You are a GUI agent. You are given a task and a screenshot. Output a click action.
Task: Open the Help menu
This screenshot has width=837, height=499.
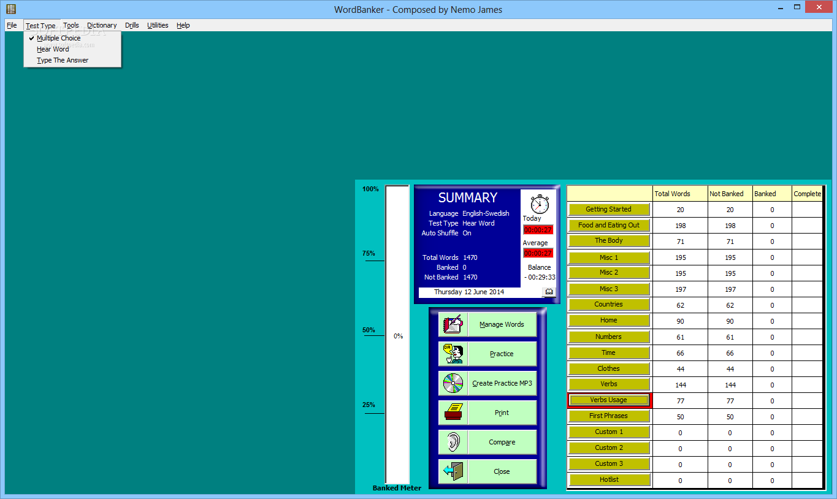click(x=183, y=25)
